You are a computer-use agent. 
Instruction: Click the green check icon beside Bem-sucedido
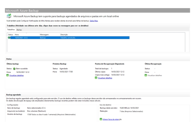[x=14, y=69]
